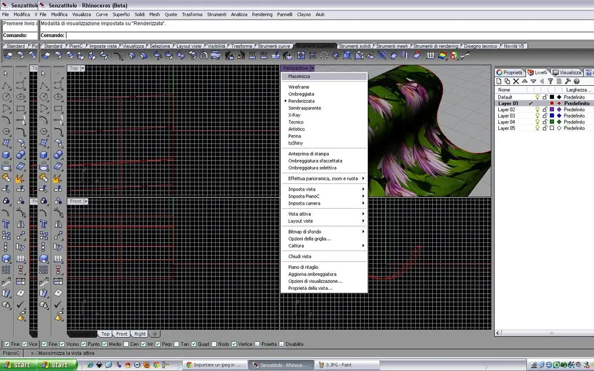Image resolution: width=594 pixels, height=371 pixels.
Task: Click the Windows start button
Action: point(17,365)
